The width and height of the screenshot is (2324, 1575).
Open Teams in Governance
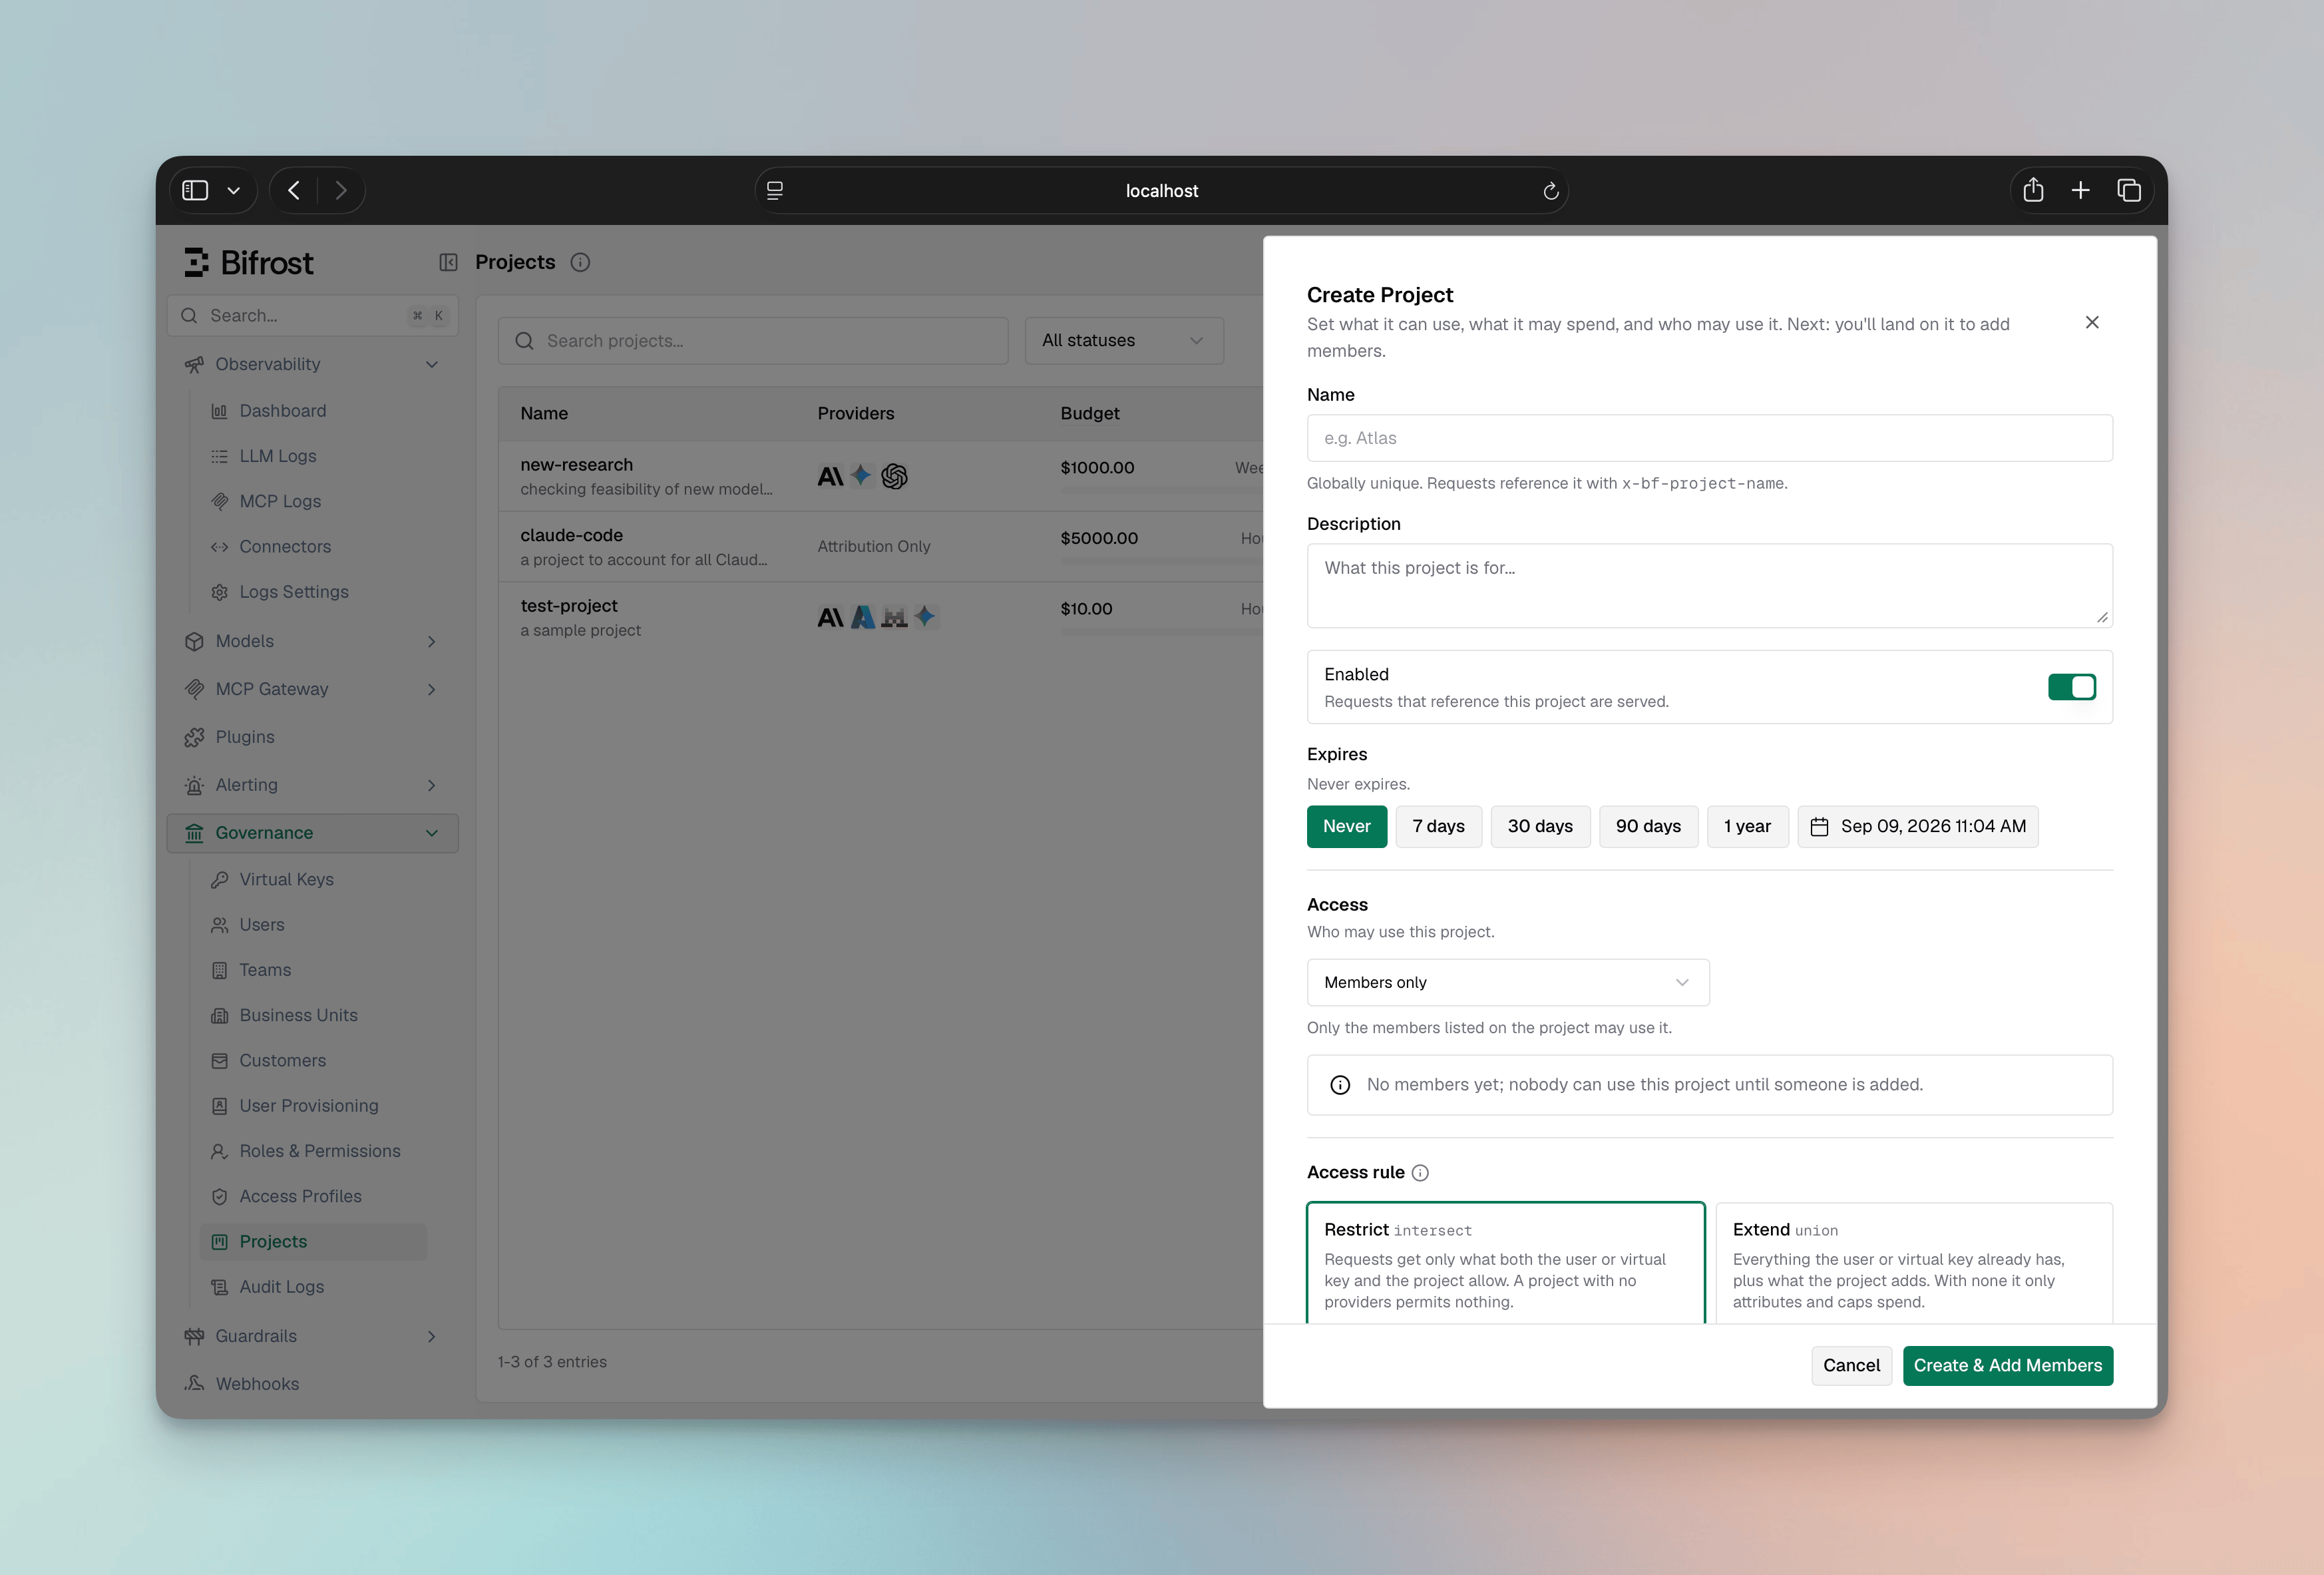pyautogui.click(x=265, y=970)
